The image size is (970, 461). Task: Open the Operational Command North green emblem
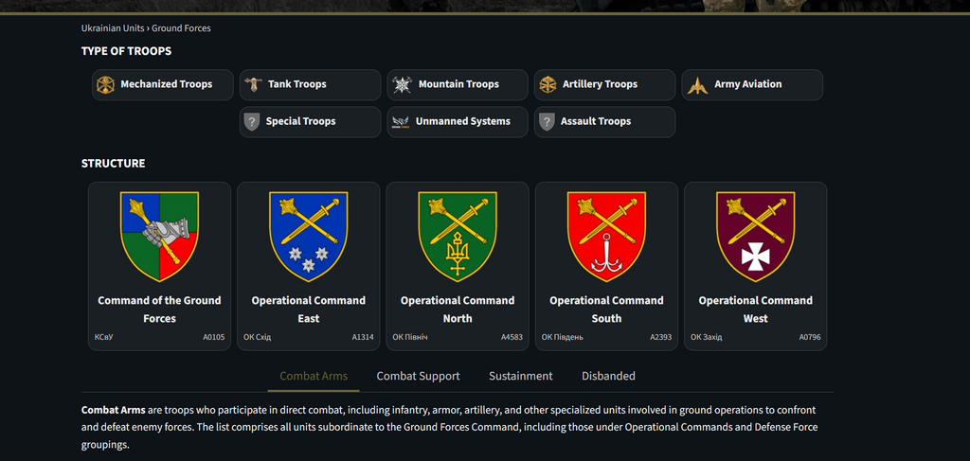pyautogui.click(x=458, y=237)
